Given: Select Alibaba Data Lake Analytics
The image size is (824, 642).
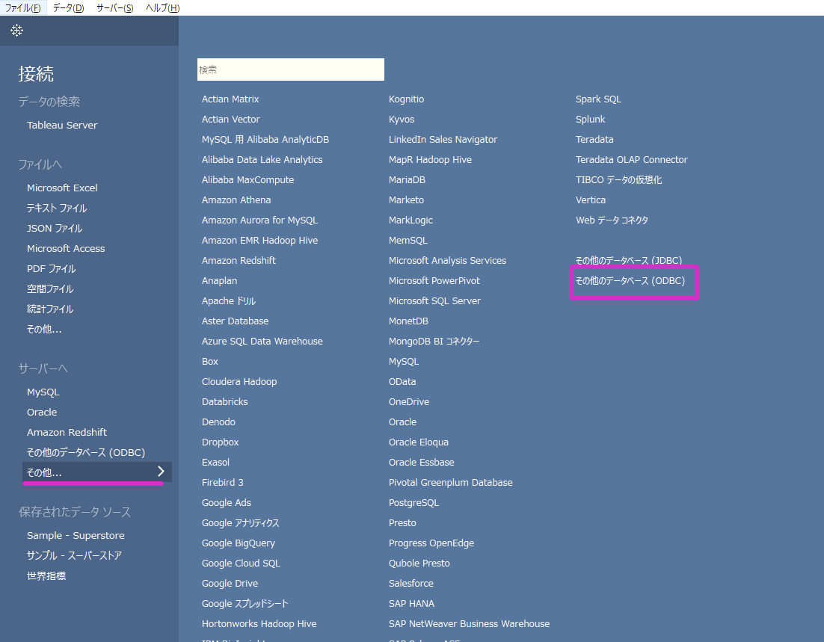Looking at the screenshot, I should (x=262, y=160).
